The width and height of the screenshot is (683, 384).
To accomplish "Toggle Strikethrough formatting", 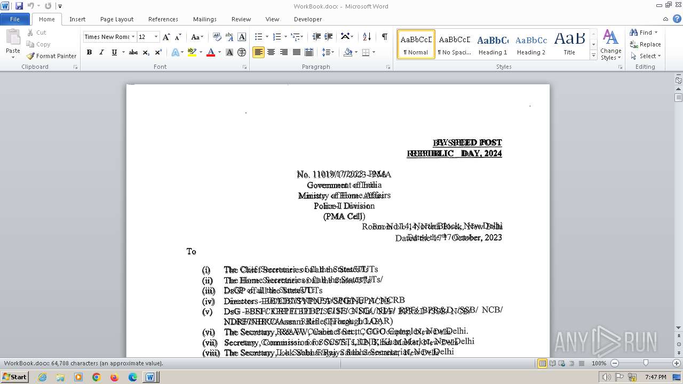I will (x=133, y=52).
